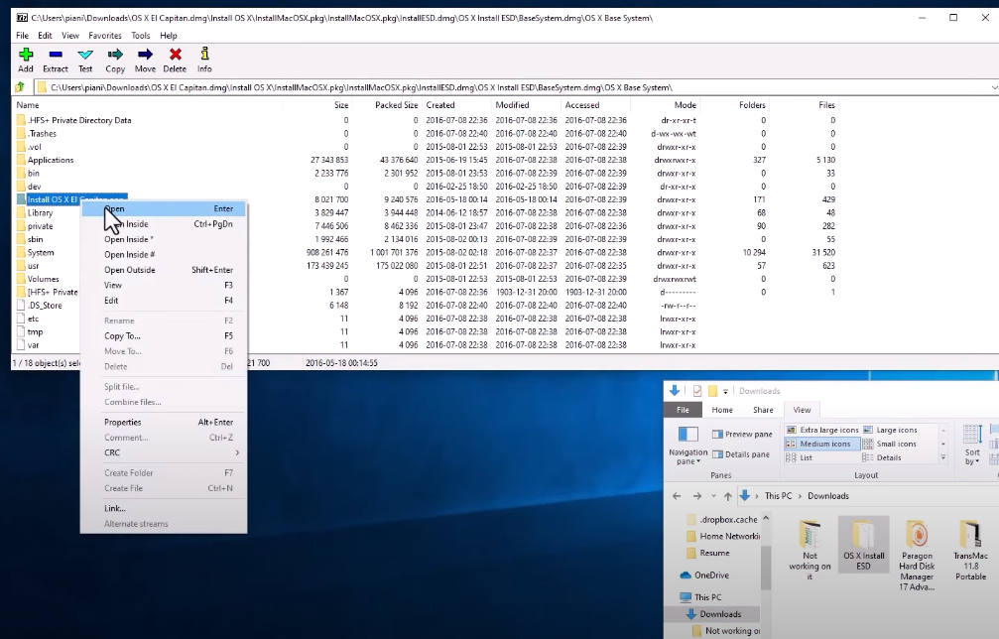Viewport: 999px width, 639px height.
Task: Toggle the Preview pane
Action: pyautogui.click(x=742, y=434)
